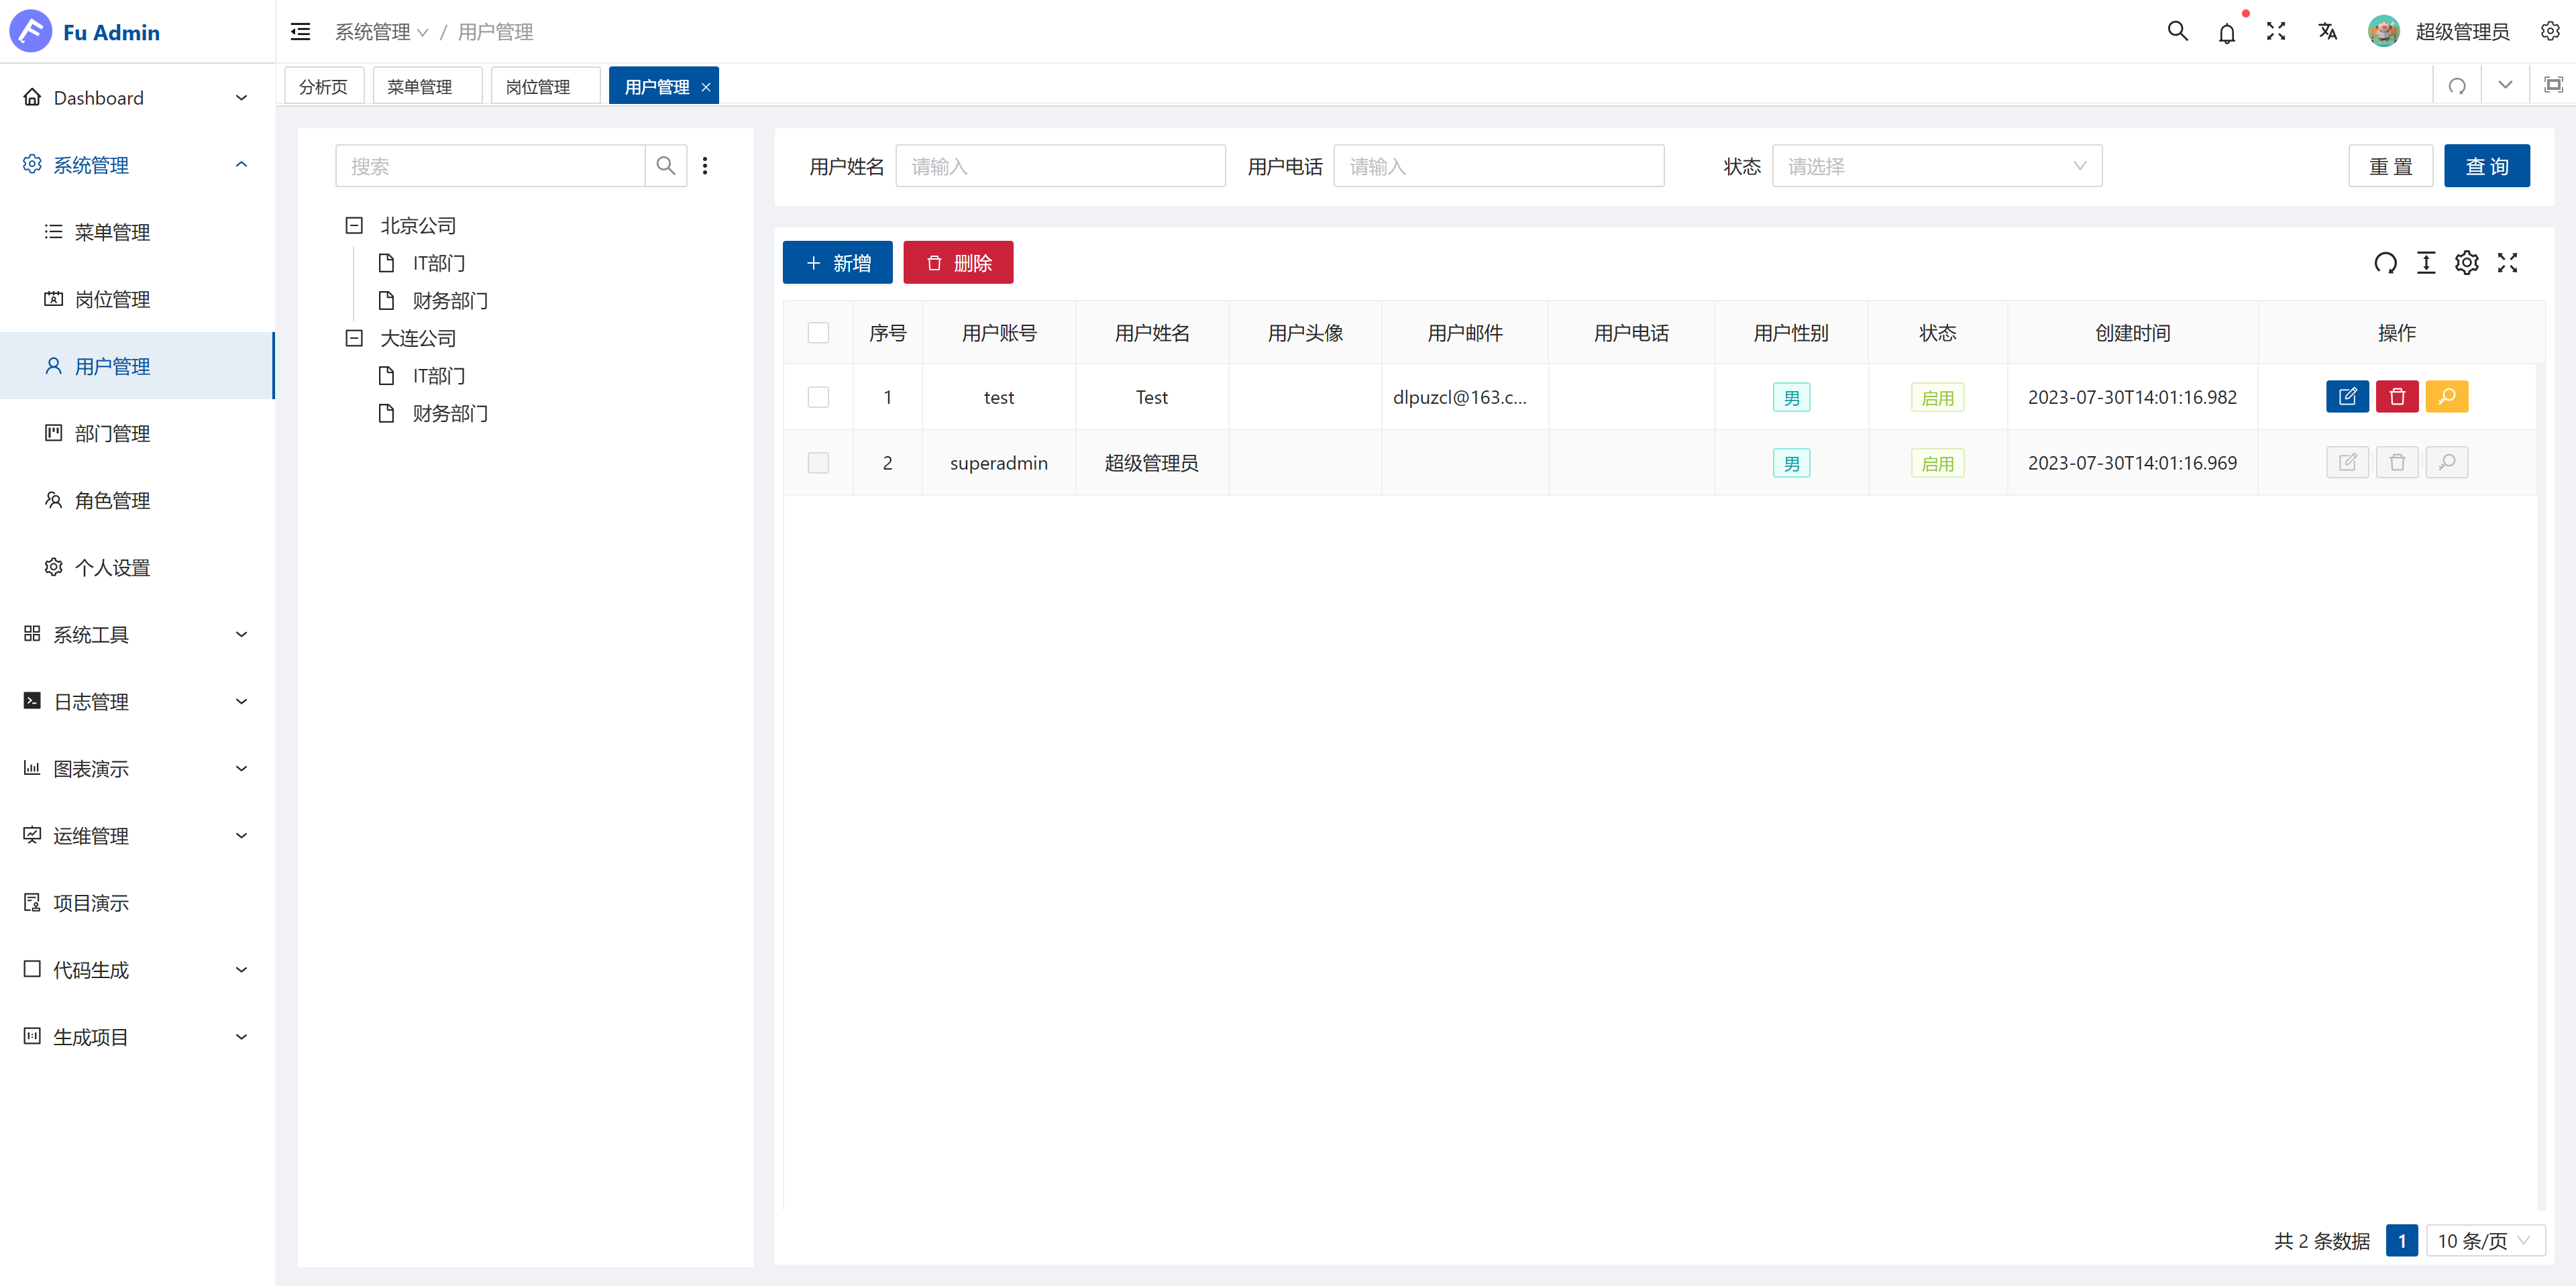Click the language translation icon
Screen dimensions: 2576x1286
click(2327, 32)
